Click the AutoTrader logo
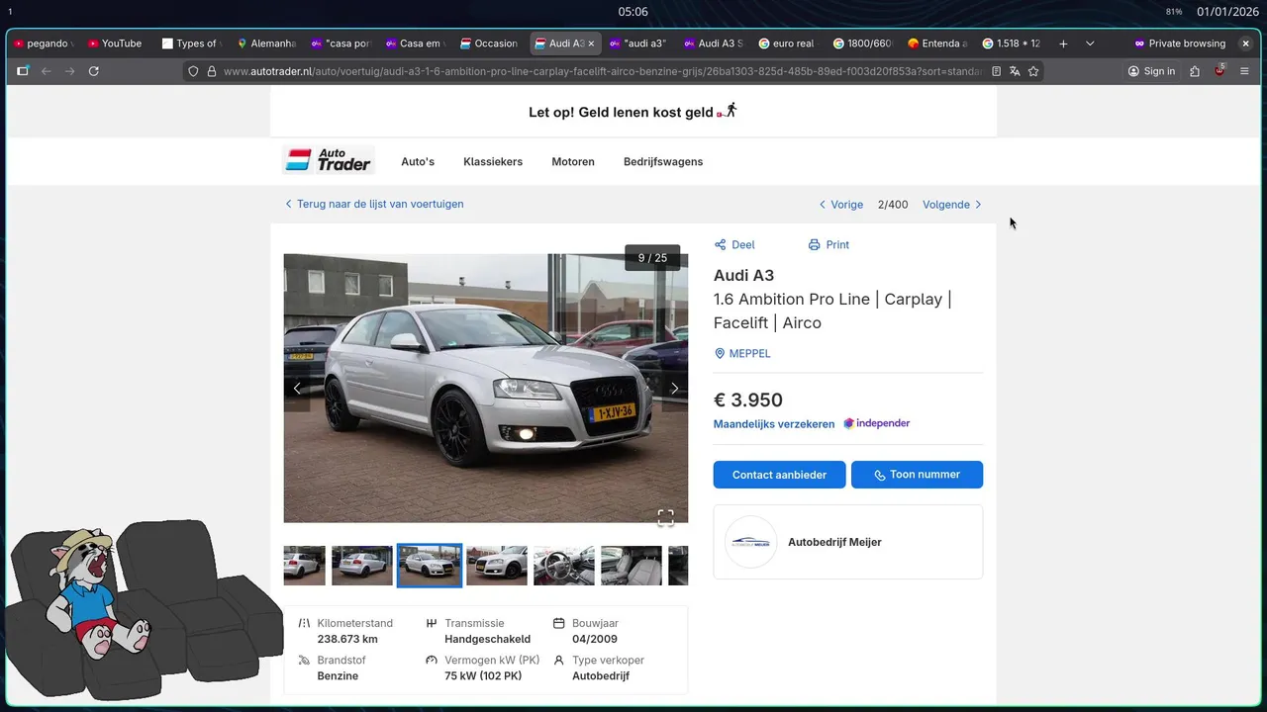Screen dimensions: 1267x712 point(328,160)
